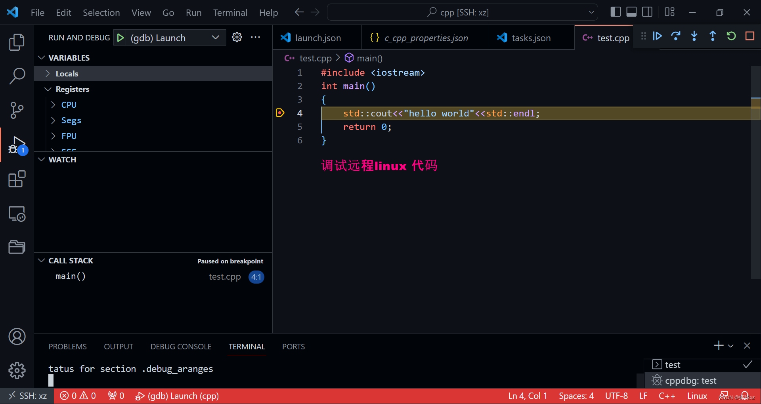Go forward with navigation arrow
Image resolution: width=761 pixels, height=404 pixels.
[315, 12]
